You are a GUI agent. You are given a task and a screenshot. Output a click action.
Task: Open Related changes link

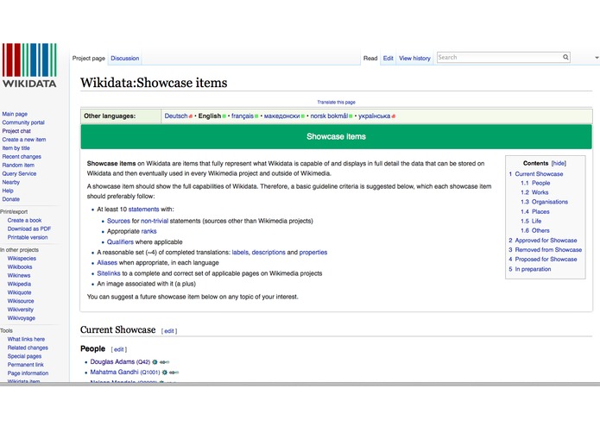coord(28,348)
